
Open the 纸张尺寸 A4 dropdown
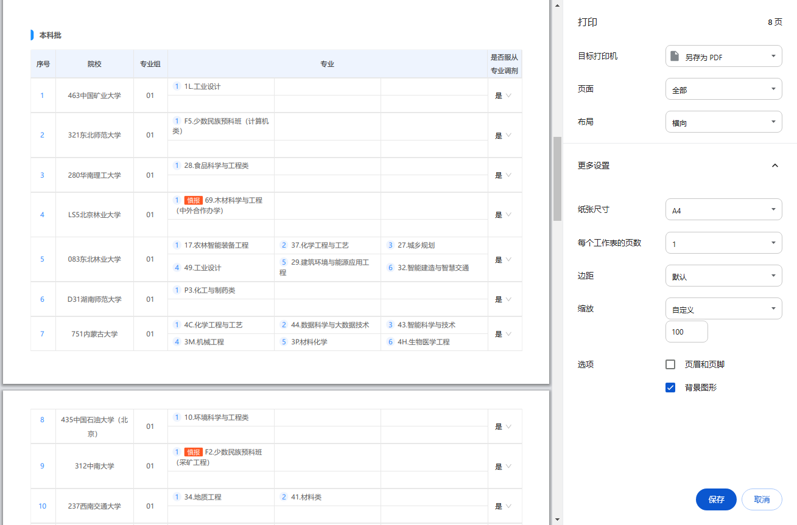coord(723,210)
